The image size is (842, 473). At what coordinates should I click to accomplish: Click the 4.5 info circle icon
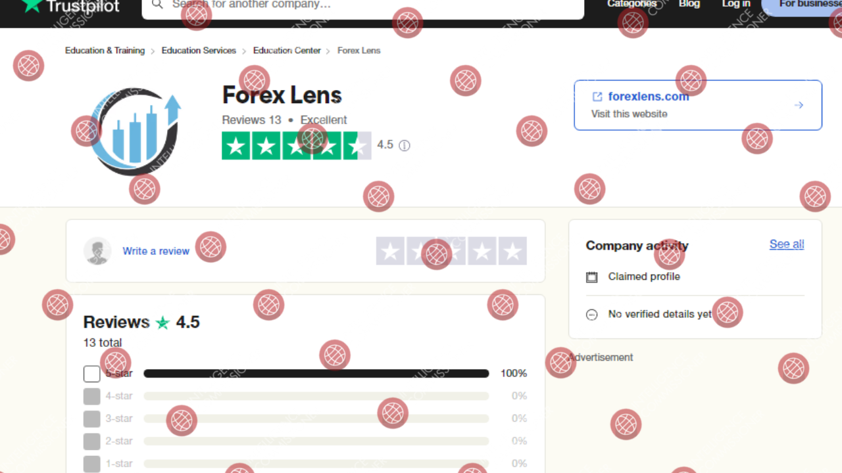405,146
